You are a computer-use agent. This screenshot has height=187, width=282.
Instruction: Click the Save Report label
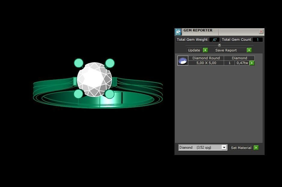230,50
